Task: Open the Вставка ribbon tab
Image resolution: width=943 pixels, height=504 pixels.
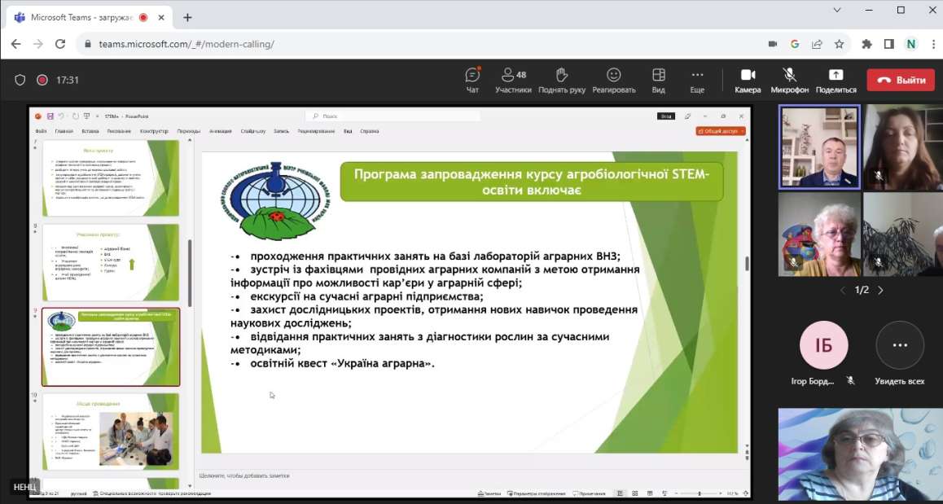Action: pos(90,131)
